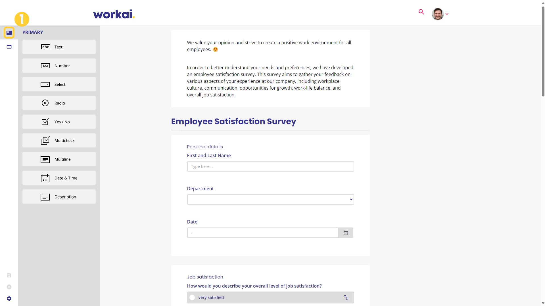The width and height of the screenshot is (545, 306).
Task: Add a Date & Time field
Action: pyautogui.click(x=59, y=178)
